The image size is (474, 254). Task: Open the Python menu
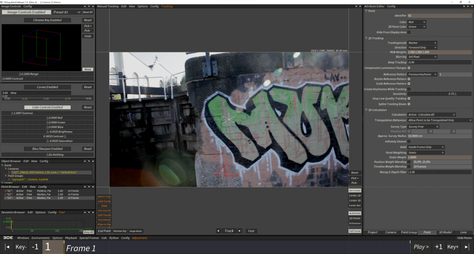(114, 238)
